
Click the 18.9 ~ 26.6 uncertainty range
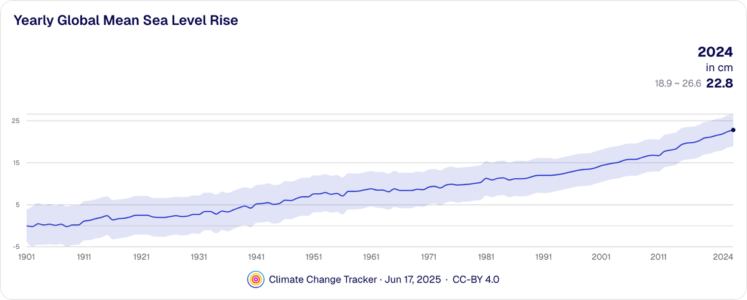[677, 84]
